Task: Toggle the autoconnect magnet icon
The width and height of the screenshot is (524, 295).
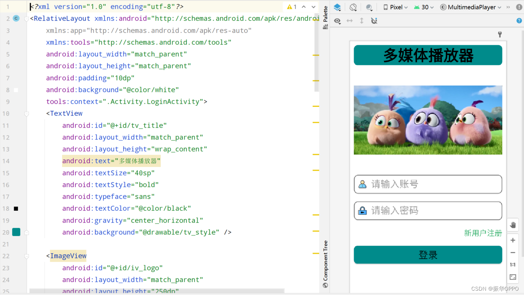Action: coord(374,21)
